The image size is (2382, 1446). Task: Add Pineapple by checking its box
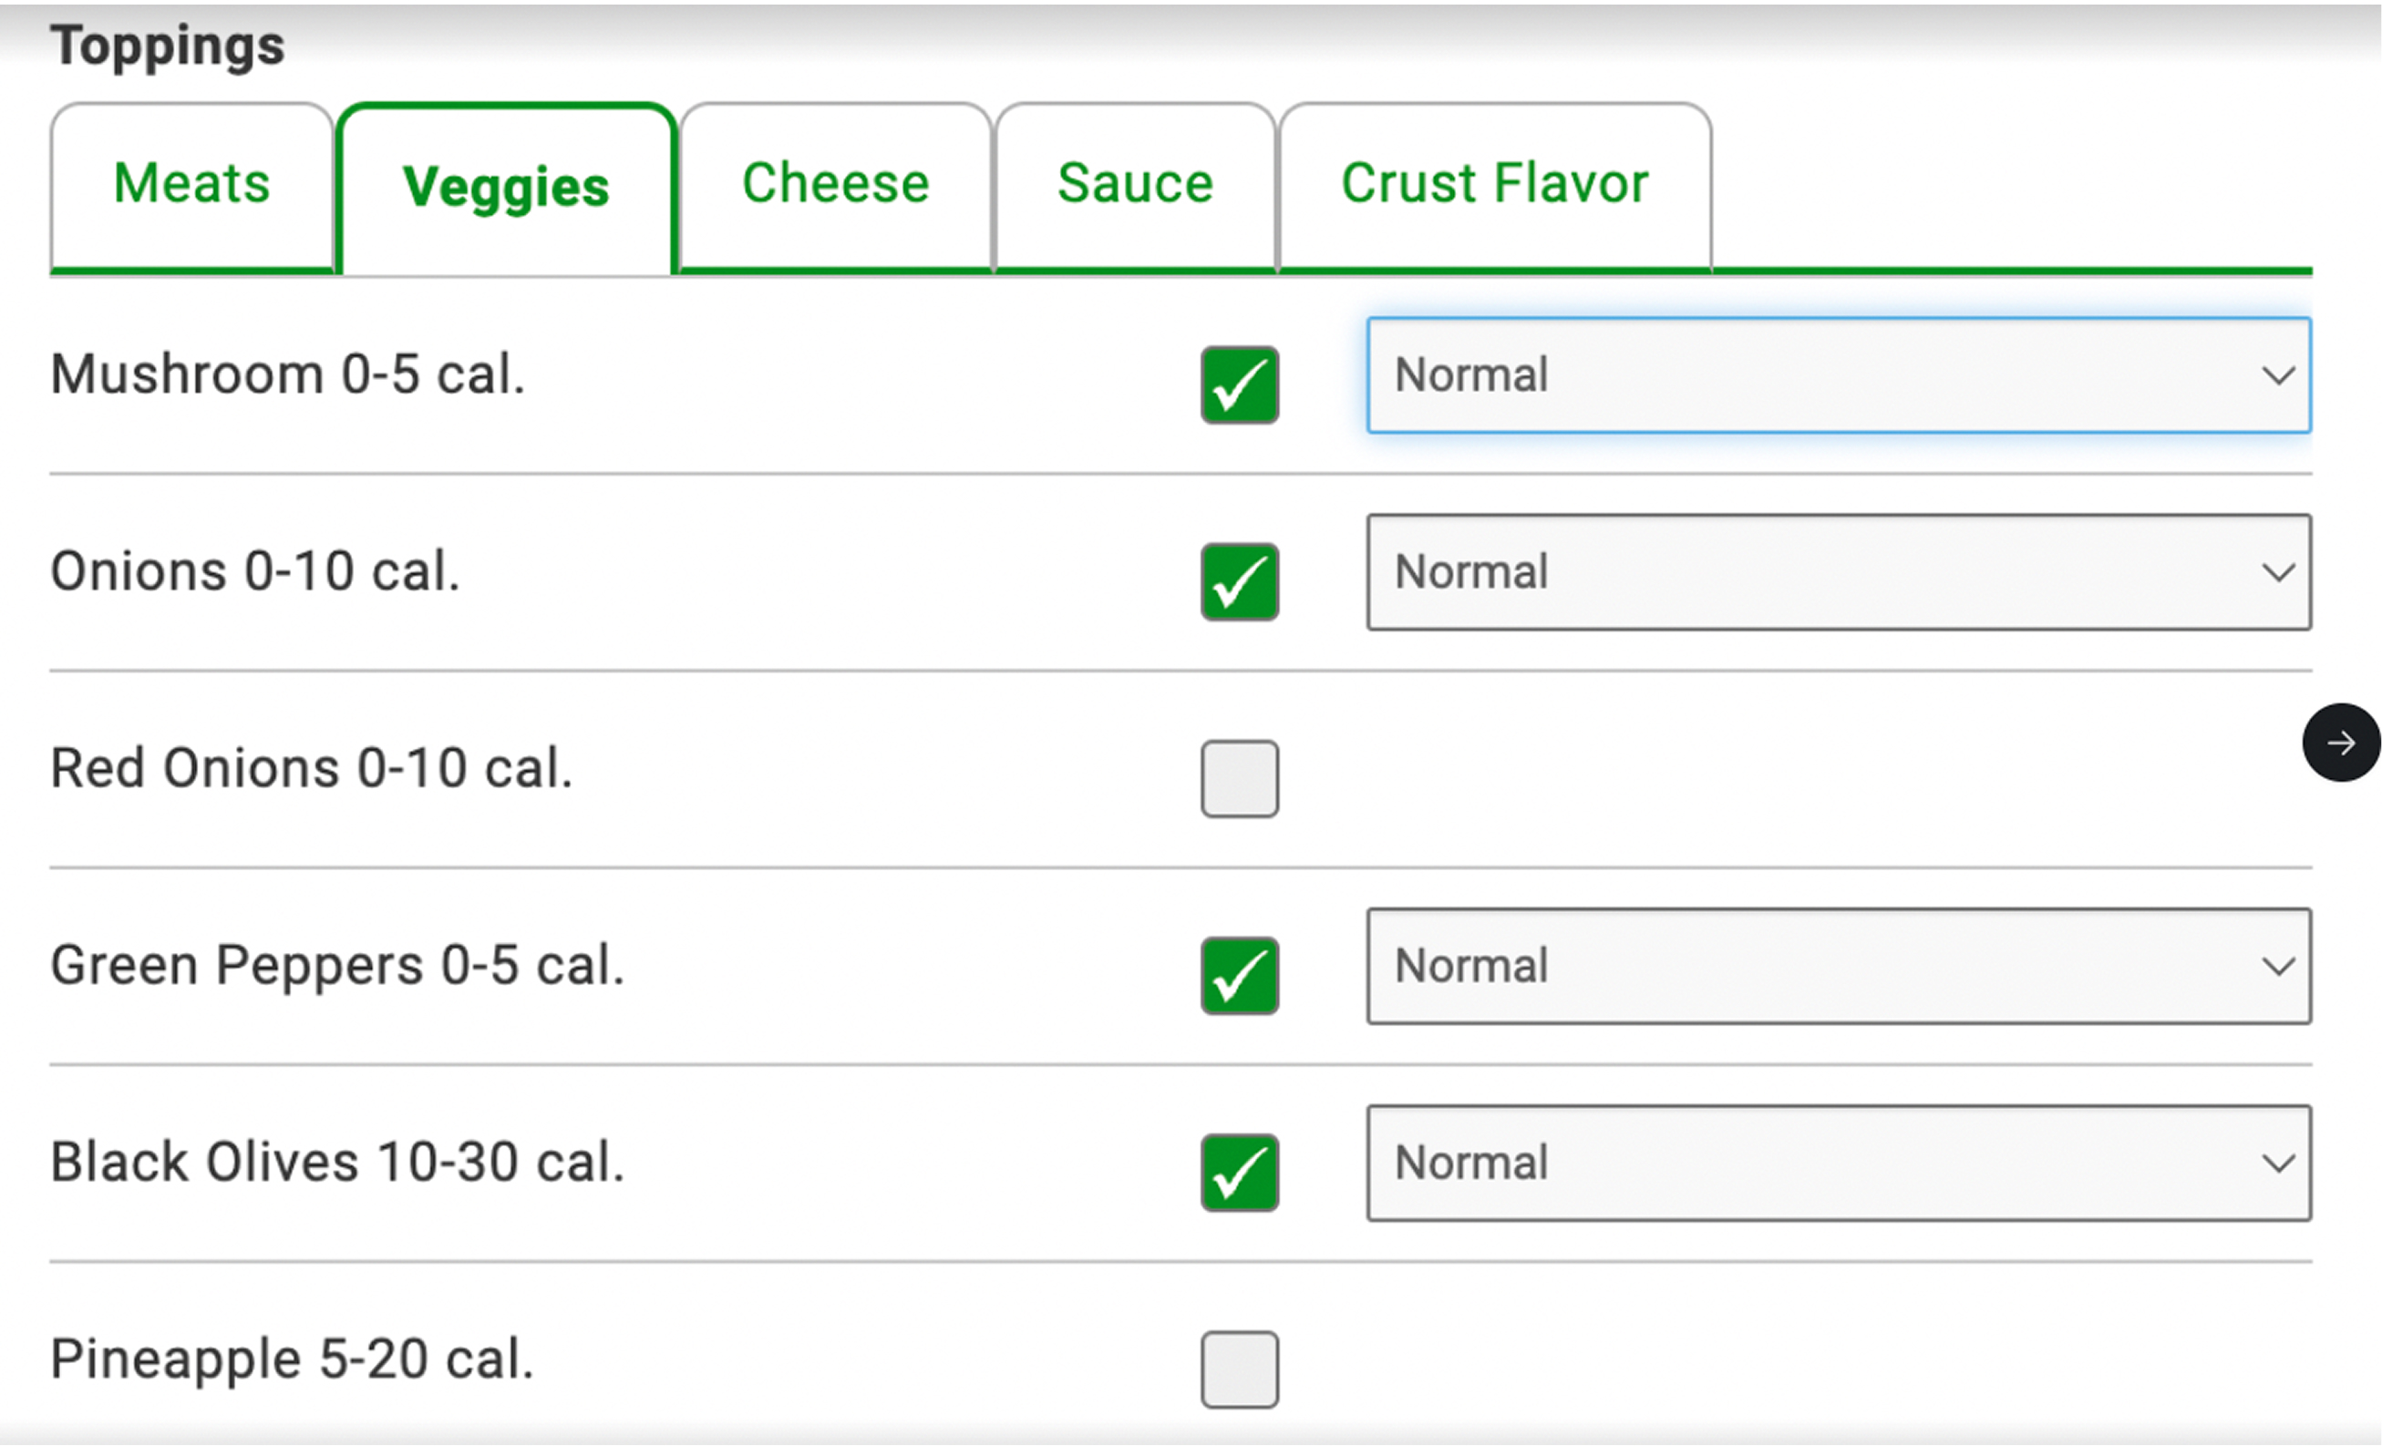(x=1240, y=1369)
